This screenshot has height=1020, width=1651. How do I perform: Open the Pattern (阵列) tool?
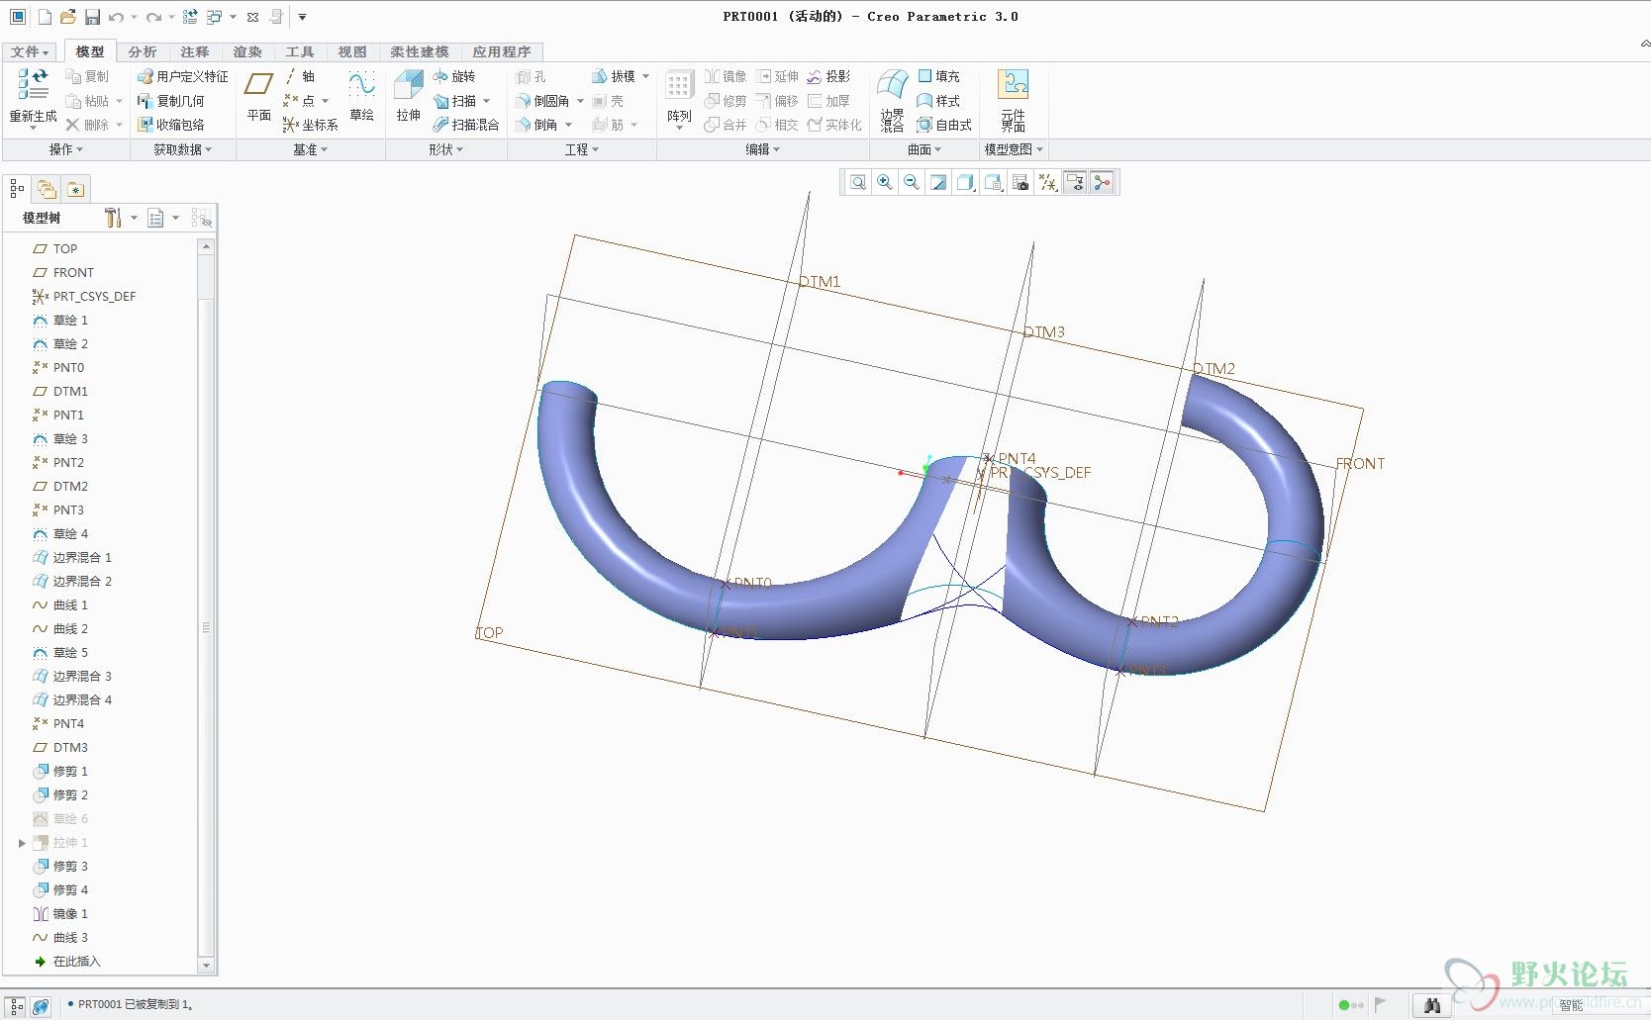(679, 98)
